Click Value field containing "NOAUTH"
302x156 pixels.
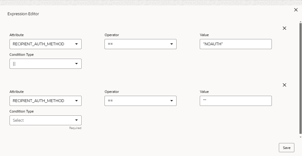coord(236,44)
